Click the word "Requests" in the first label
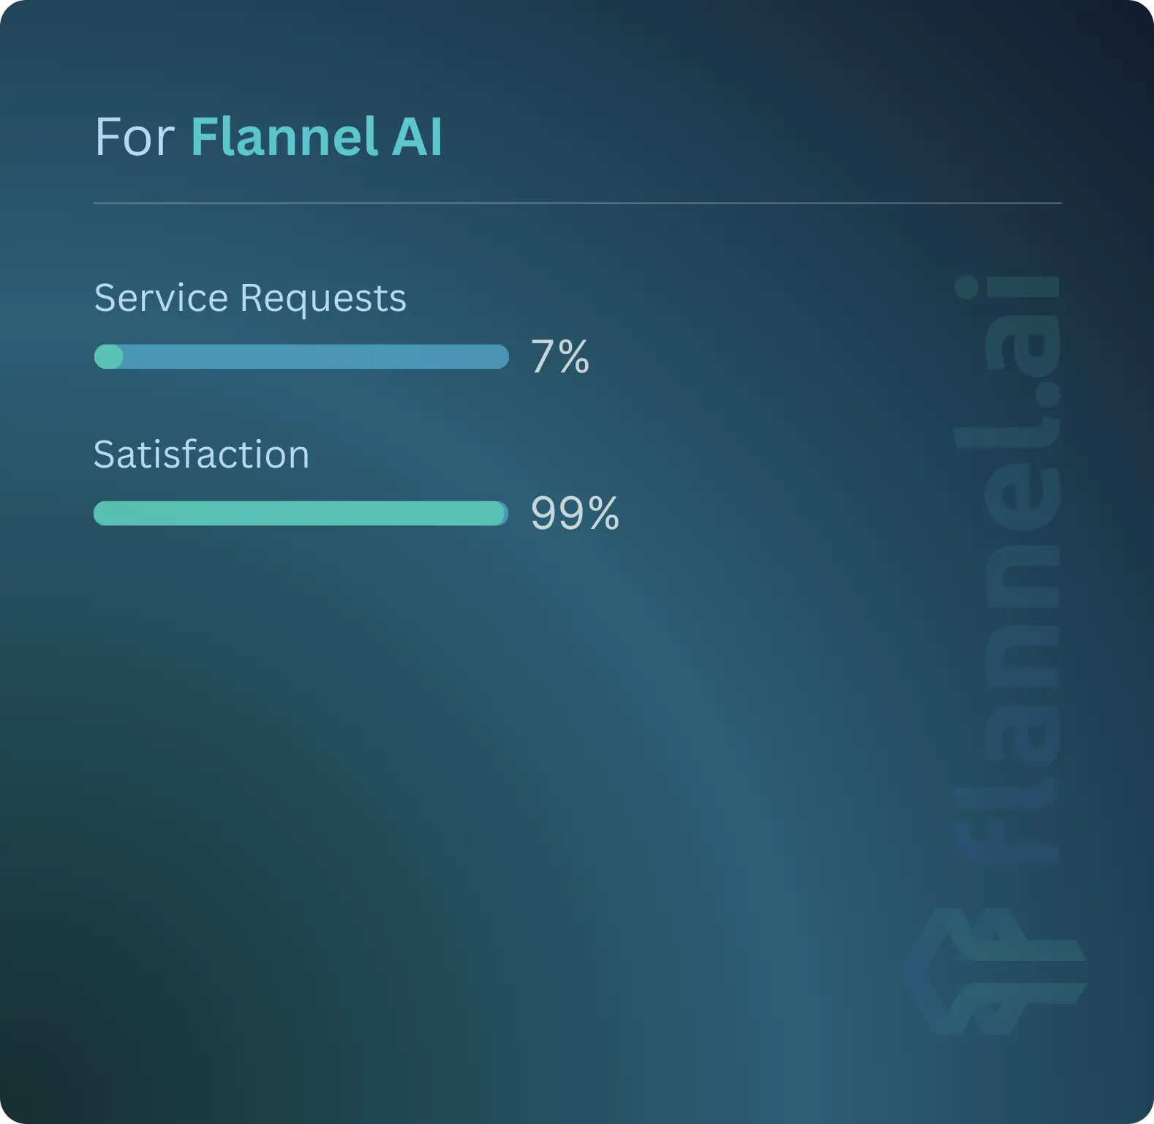Image resolution: width=1154 pixels, height=1124 pixels. (323, 299)
